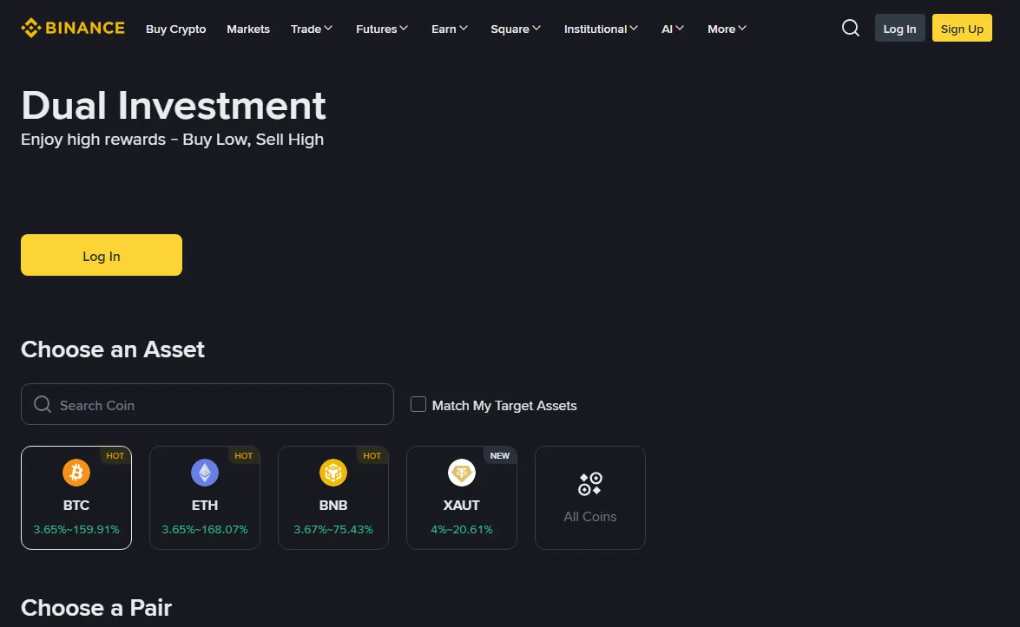Expand the Institutional dropdown menu
This screenshot has width=1020, height=627.
click(601, 29)
